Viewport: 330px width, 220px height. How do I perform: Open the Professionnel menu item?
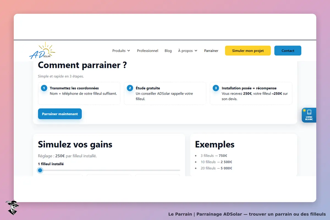click(147, 51)
